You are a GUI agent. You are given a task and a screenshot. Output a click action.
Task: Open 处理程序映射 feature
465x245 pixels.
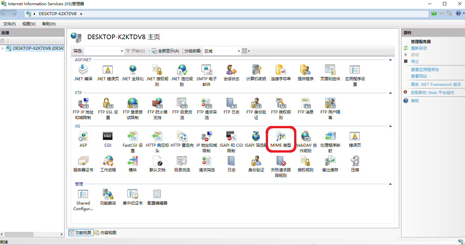click(330, 142)
